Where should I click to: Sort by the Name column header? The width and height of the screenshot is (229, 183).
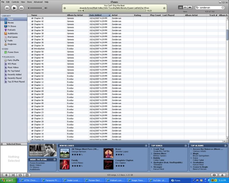click(x=48, y=15)
